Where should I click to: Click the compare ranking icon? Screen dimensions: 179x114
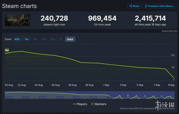click(x=146, y=6)
